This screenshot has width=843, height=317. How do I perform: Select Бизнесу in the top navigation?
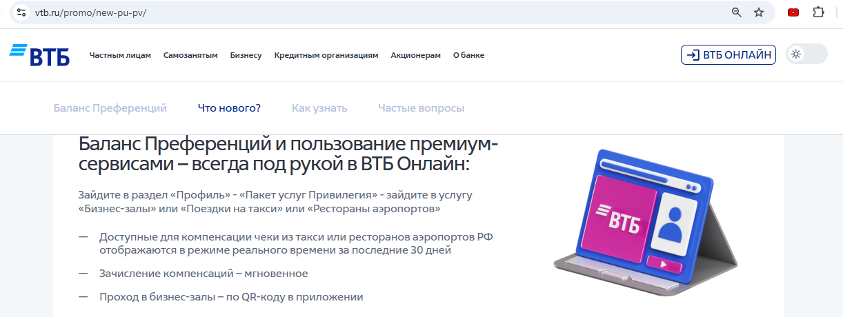[x=246, y=55]
